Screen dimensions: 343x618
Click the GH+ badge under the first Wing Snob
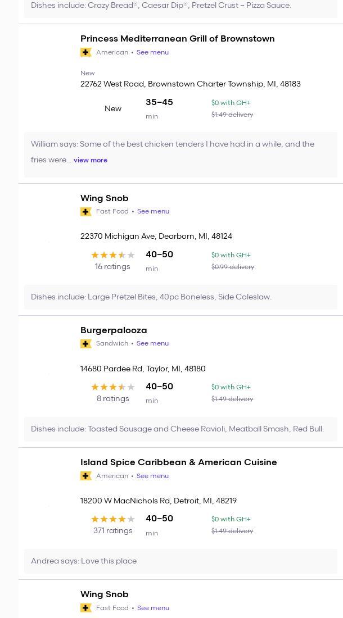pos(86,212)
